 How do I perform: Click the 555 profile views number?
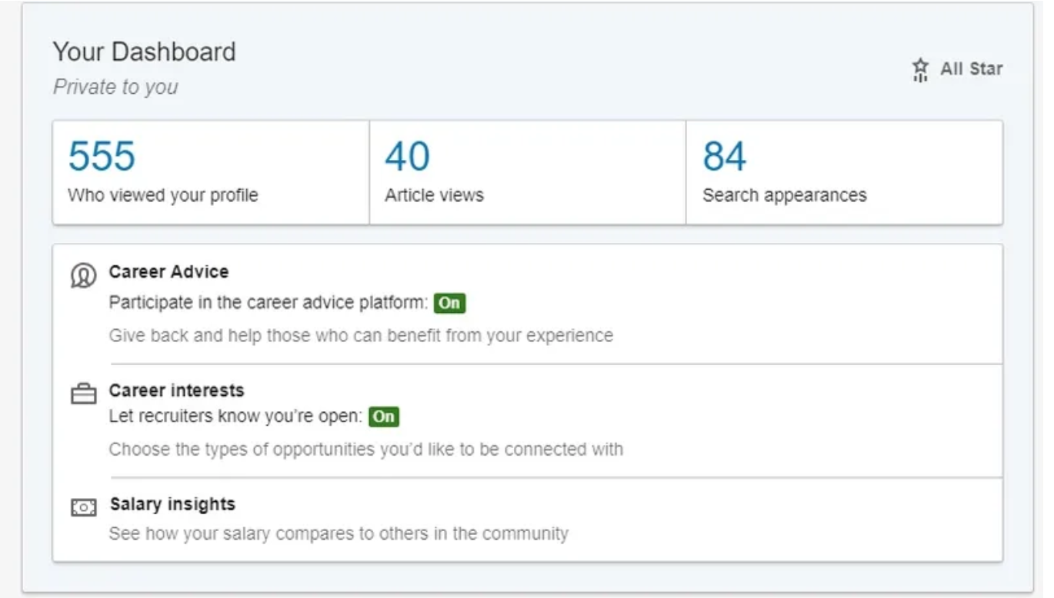[x=102, y=157]
